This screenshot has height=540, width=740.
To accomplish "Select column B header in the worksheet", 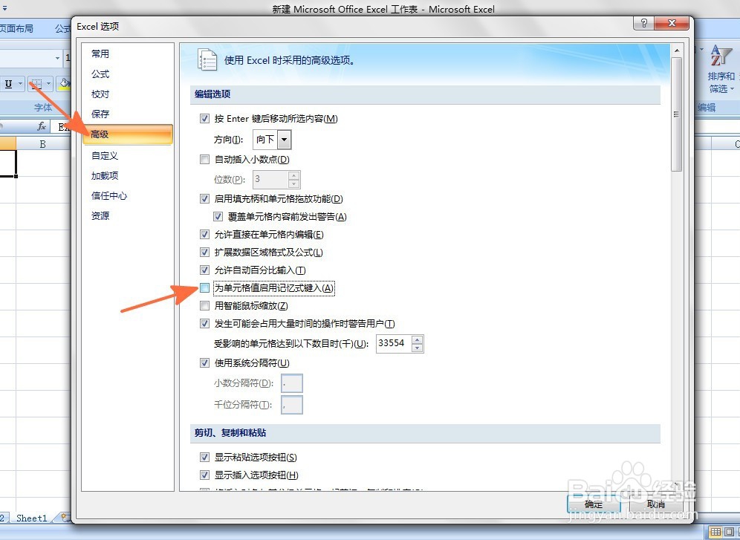I will click(x=43, y=144).
